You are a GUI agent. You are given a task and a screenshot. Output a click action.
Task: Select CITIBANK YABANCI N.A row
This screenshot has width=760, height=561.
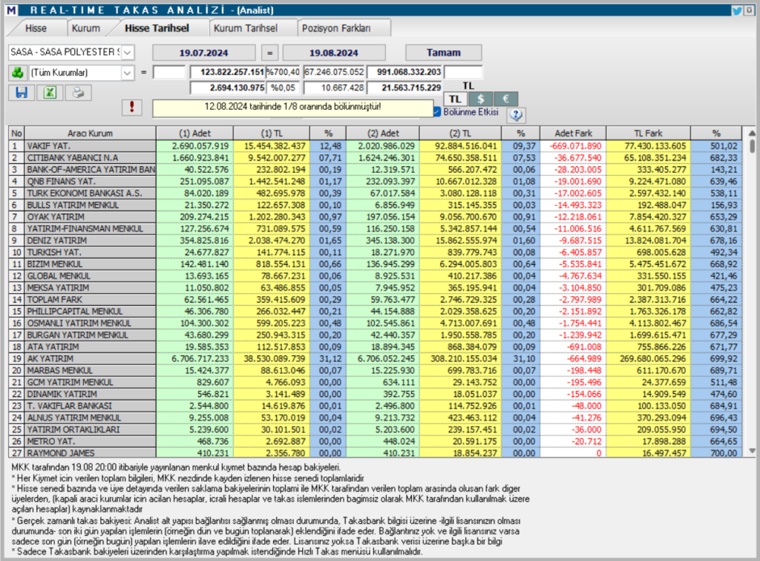(x=376, y=158)
